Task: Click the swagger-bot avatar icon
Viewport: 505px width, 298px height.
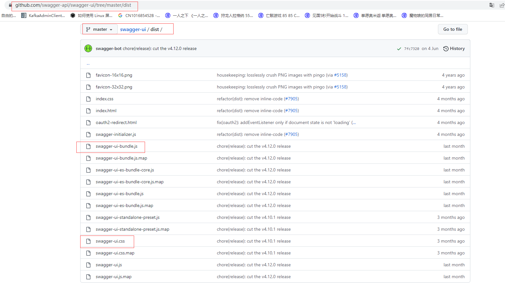Action: [88, 48]
